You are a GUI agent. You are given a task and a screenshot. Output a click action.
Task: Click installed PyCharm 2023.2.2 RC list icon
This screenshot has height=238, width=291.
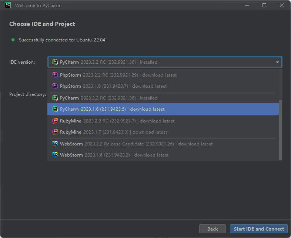point(55,98)
